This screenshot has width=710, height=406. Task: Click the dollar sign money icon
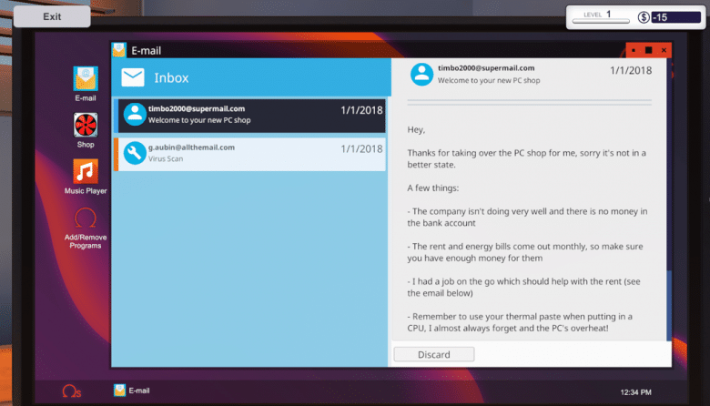point(644,17)
